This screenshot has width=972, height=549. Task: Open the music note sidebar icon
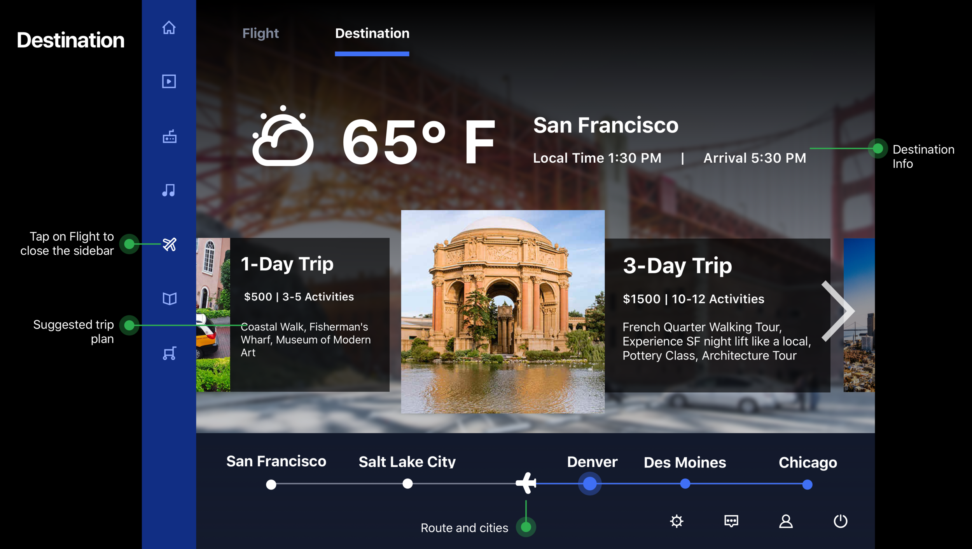[x=169, y=190]
